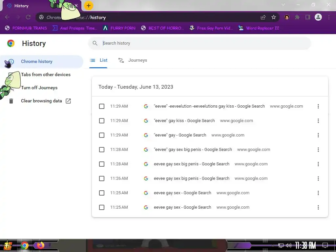The width and height of the screenshot is (336, 252).
Task: Bookmark this page with the star icon
Action: (x=274, y=17)
